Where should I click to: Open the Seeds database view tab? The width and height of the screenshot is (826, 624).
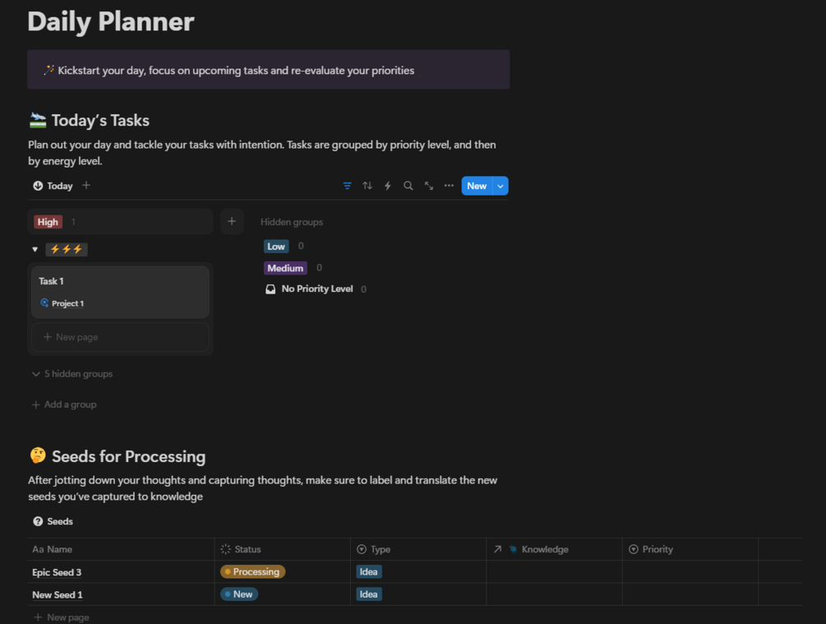coord(53,521)
